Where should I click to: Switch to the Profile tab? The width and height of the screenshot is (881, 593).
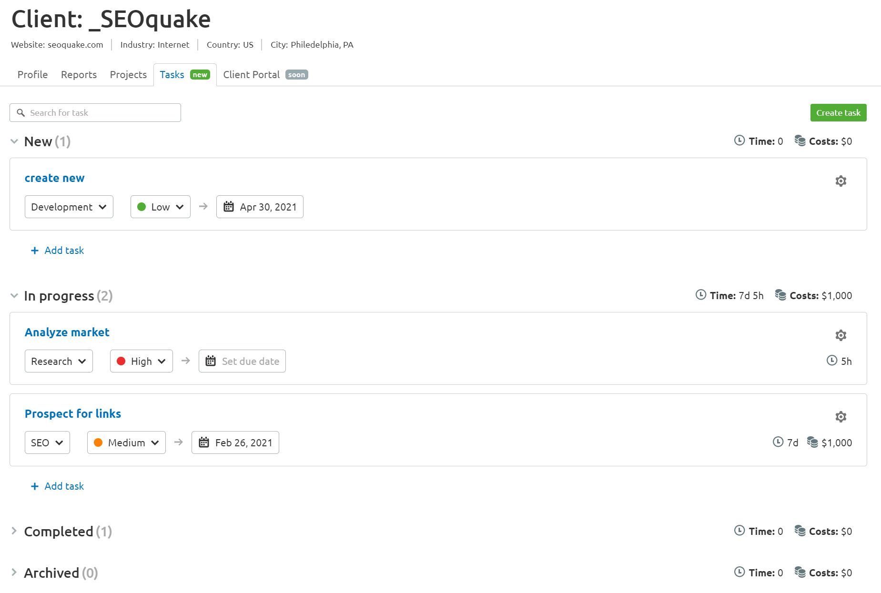pos(32,74)
